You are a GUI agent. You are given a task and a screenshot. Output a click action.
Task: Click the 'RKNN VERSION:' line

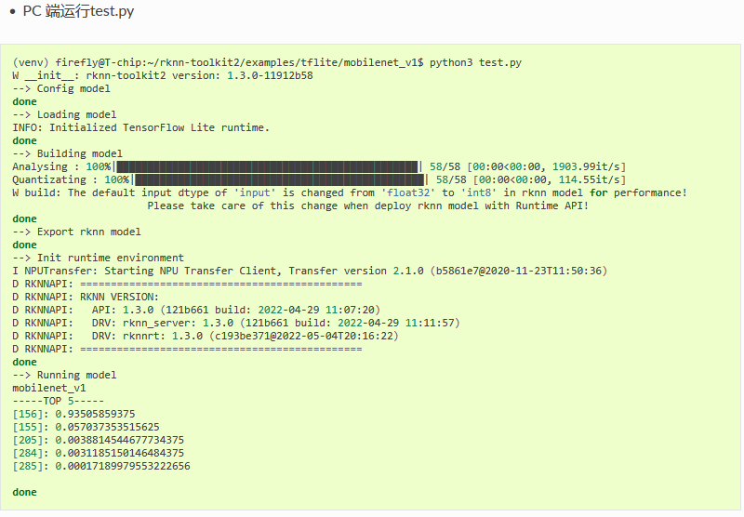[x=86, y=297]
